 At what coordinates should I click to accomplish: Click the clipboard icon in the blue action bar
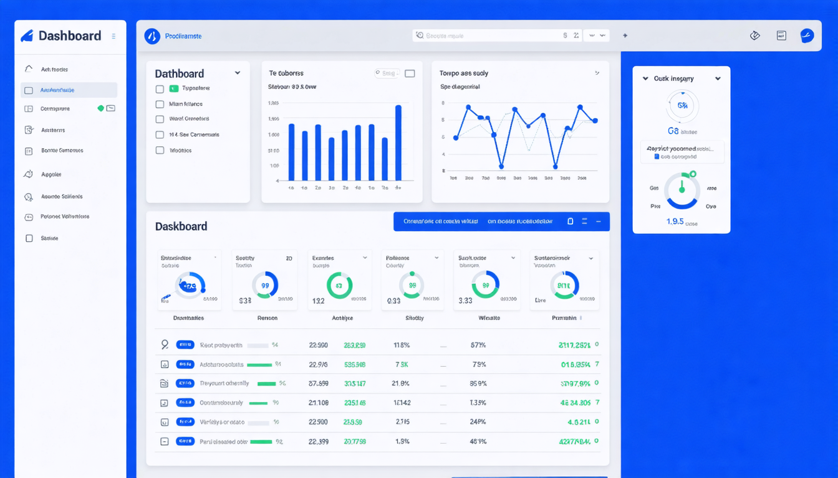(570, 221)
